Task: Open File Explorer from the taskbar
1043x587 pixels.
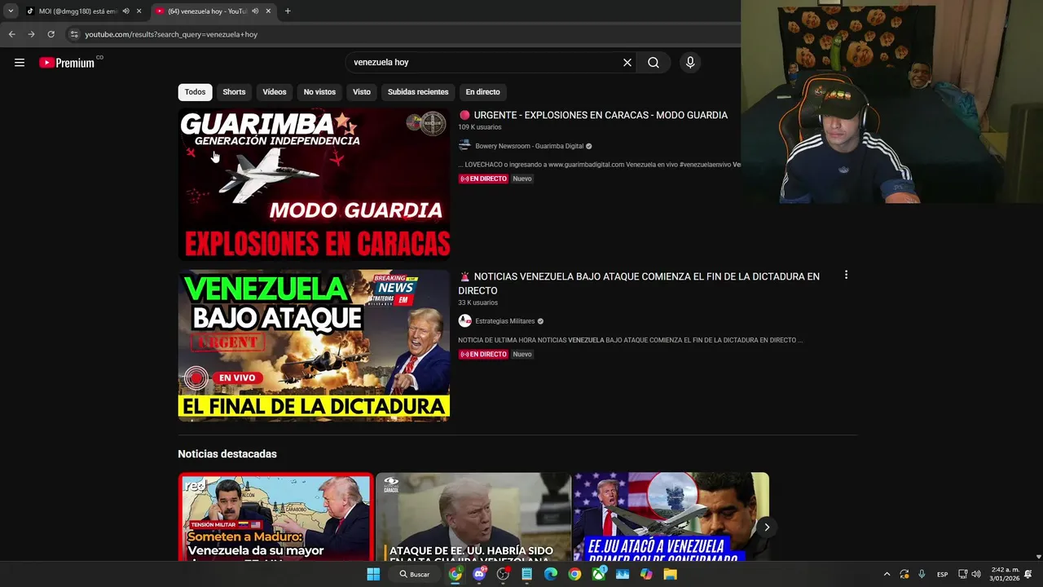Action: (x=670, y=574)
